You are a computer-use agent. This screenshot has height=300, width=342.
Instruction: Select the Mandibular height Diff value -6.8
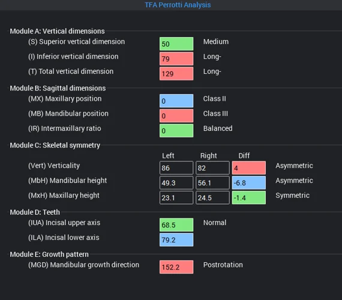tap(248, 182)
